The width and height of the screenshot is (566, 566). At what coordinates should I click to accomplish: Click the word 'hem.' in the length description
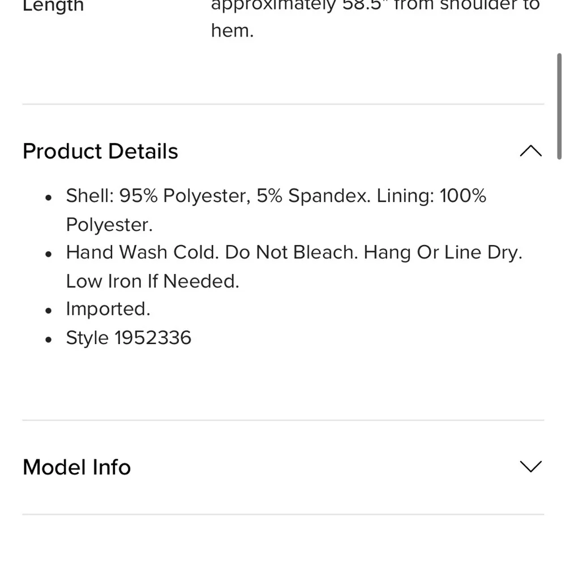click(x=232, y=31)
